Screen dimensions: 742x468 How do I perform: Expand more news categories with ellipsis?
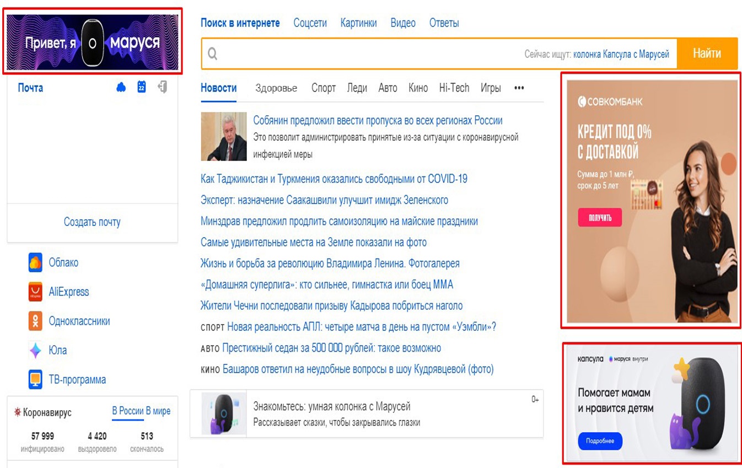pyautogui.click(x=519, y=88)
